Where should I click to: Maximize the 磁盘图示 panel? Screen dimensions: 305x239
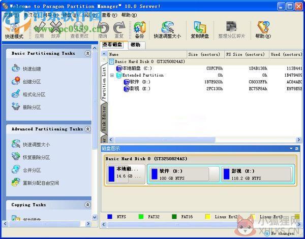(x=297, y=149)
